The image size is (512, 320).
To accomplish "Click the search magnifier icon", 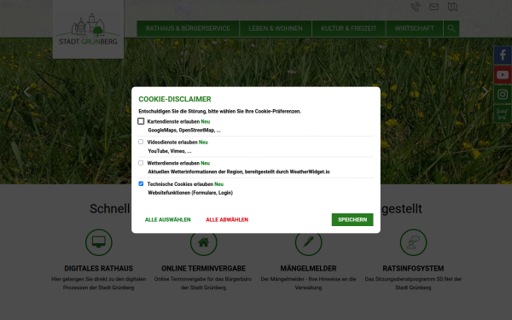I will tap(451, 29).
